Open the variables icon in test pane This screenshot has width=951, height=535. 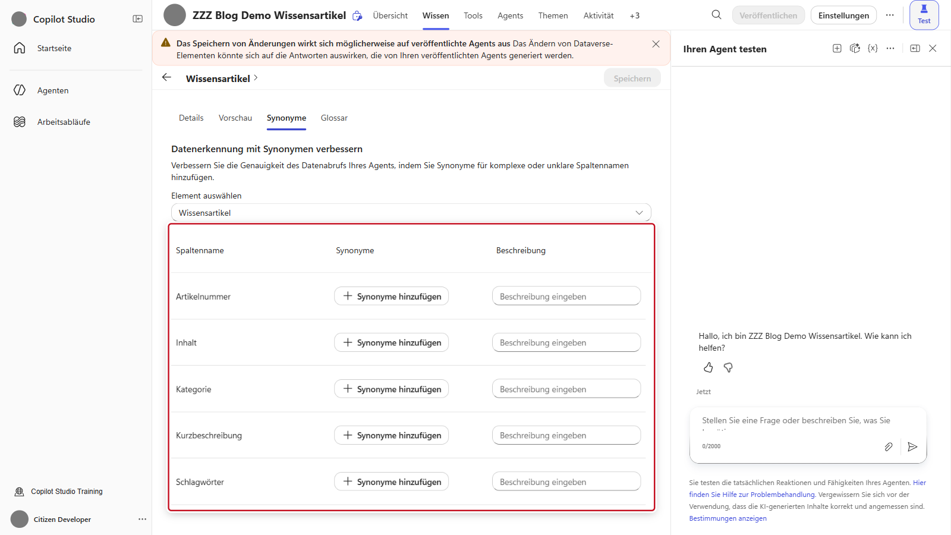click(x=873, y=48)
